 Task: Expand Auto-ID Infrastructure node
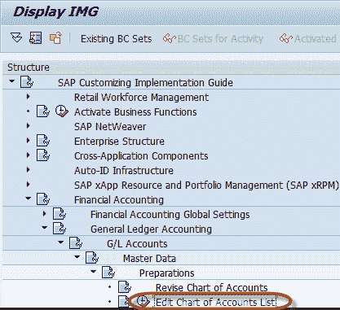[x=28, y=169]
